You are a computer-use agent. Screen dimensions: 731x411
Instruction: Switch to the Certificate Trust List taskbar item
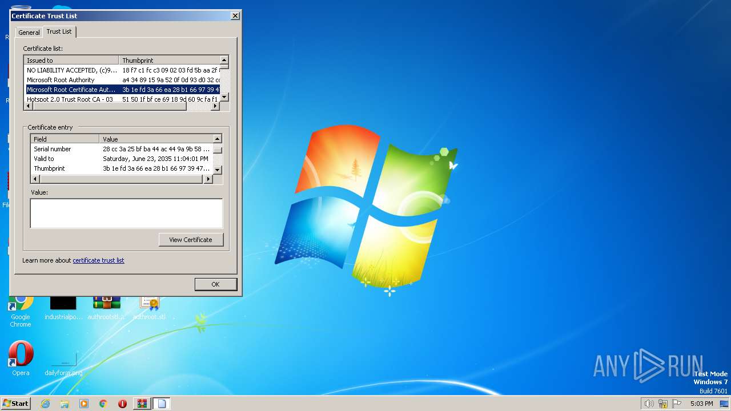[x=162, y=404]
